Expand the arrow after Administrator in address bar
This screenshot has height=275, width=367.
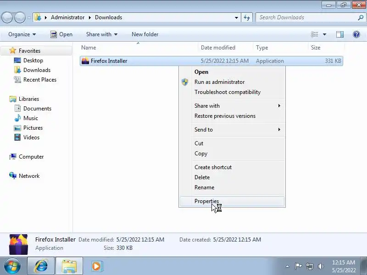pos(89,17)
